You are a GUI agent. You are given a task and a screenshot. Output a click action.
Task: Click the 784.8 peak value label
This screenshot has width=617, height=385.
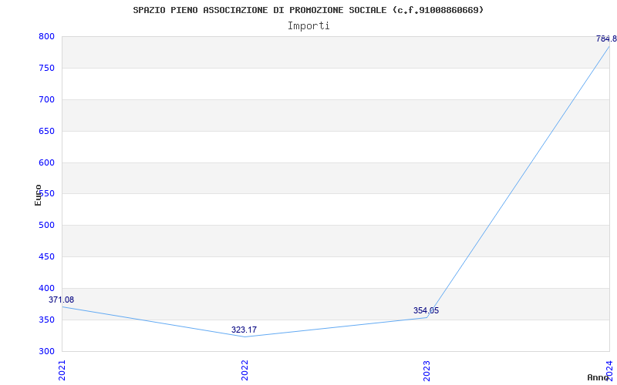[606, 39]
